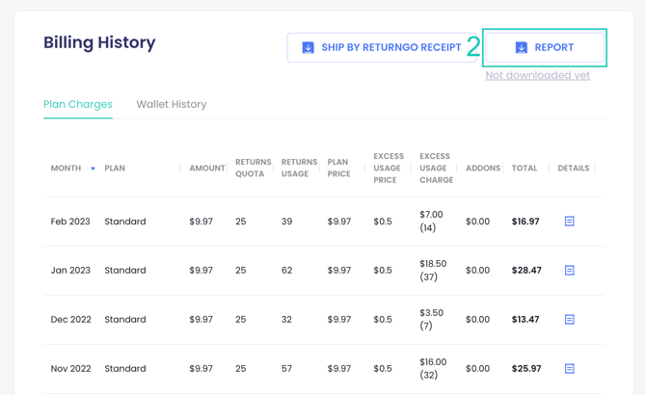
Task: Click the Excess Usage Charge header
Action: click(436, 169)
